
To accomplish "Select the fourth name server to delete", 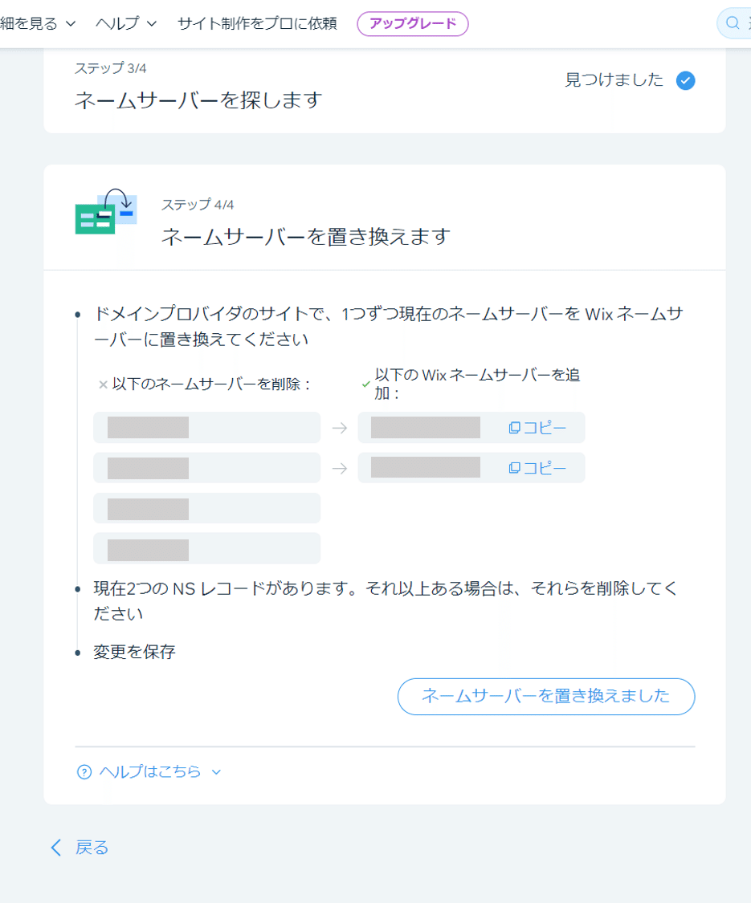I will 207,549.
